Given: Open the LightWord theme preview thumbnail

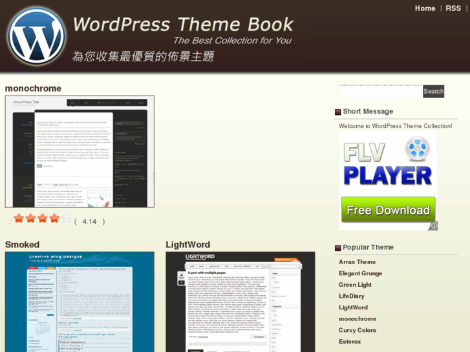Looking at the screenshot, I should coord(240,302).
